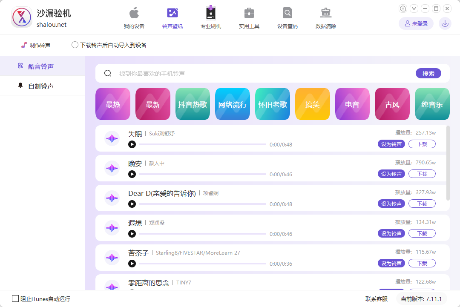Image resolution: width=460 pixels, height=307 pixels.
Task: Select the 纯音乐 category tile
Action: pyautogui.click(x=432, y=104)
